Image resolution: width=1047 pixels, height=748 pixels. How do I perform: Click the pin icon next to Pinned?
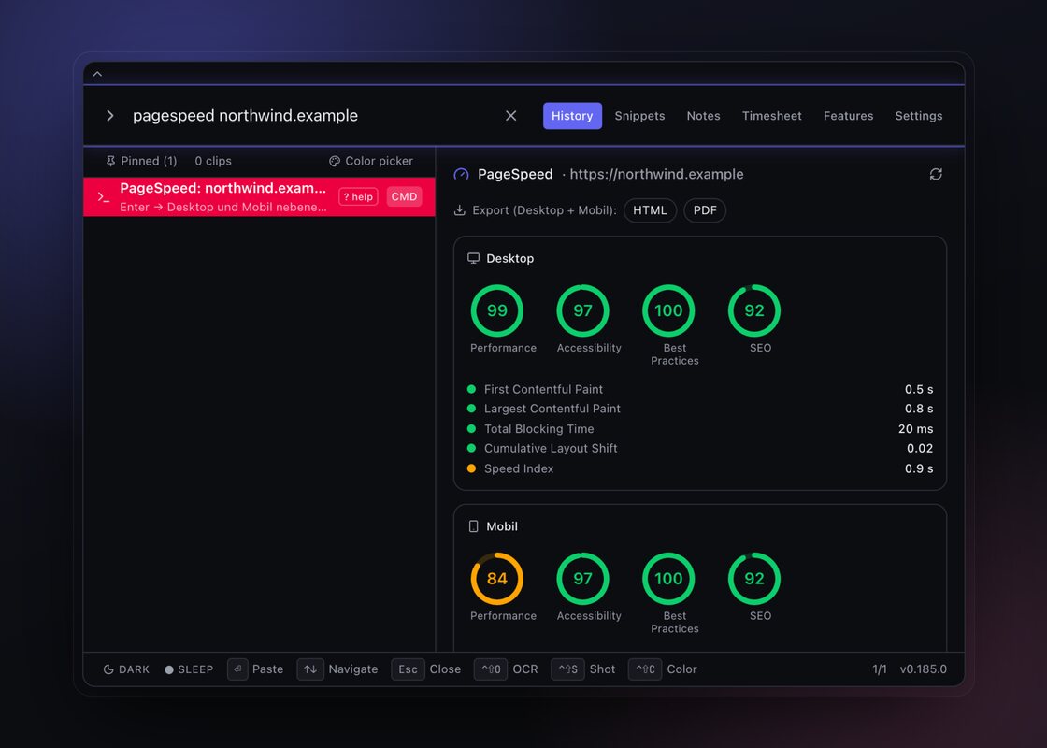coord(111,161)
